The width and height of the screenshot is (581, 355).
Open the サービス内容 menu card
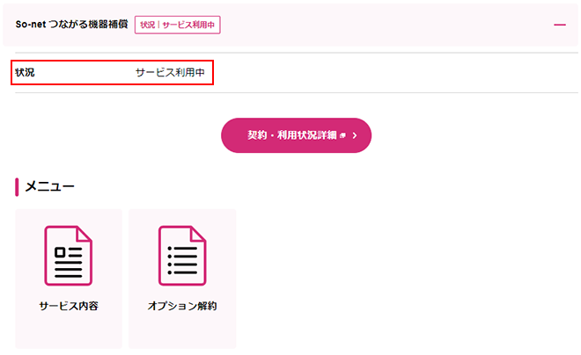pyautogui.click(x=69, y=277)
